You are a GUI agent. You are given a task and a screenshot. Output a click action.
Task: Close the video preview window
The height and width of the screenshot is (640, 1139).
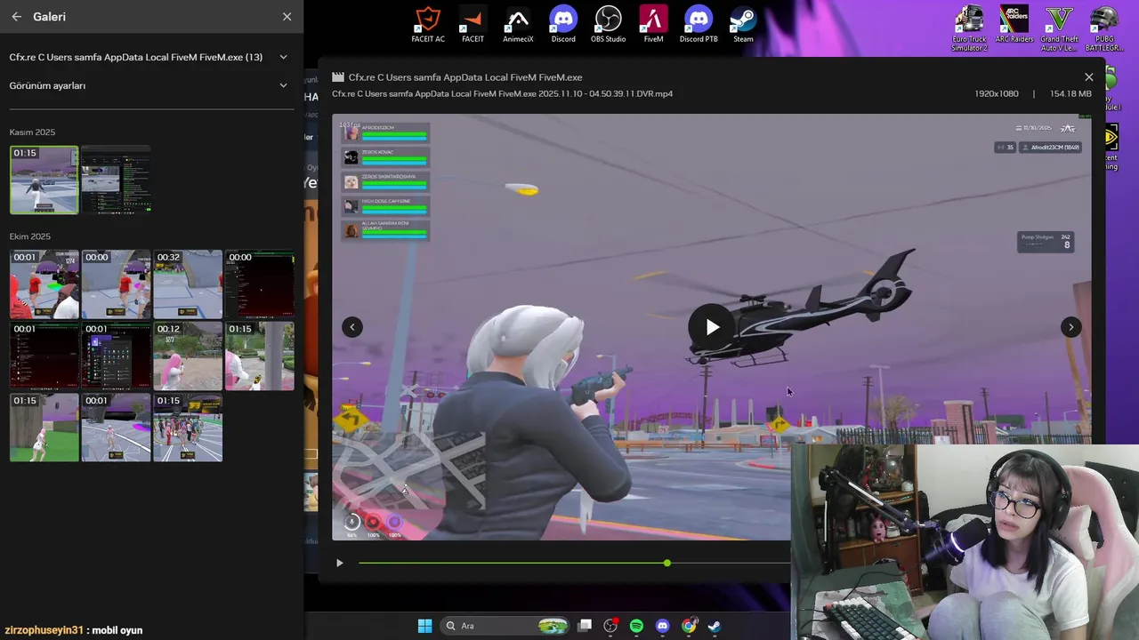(1088, 77)
